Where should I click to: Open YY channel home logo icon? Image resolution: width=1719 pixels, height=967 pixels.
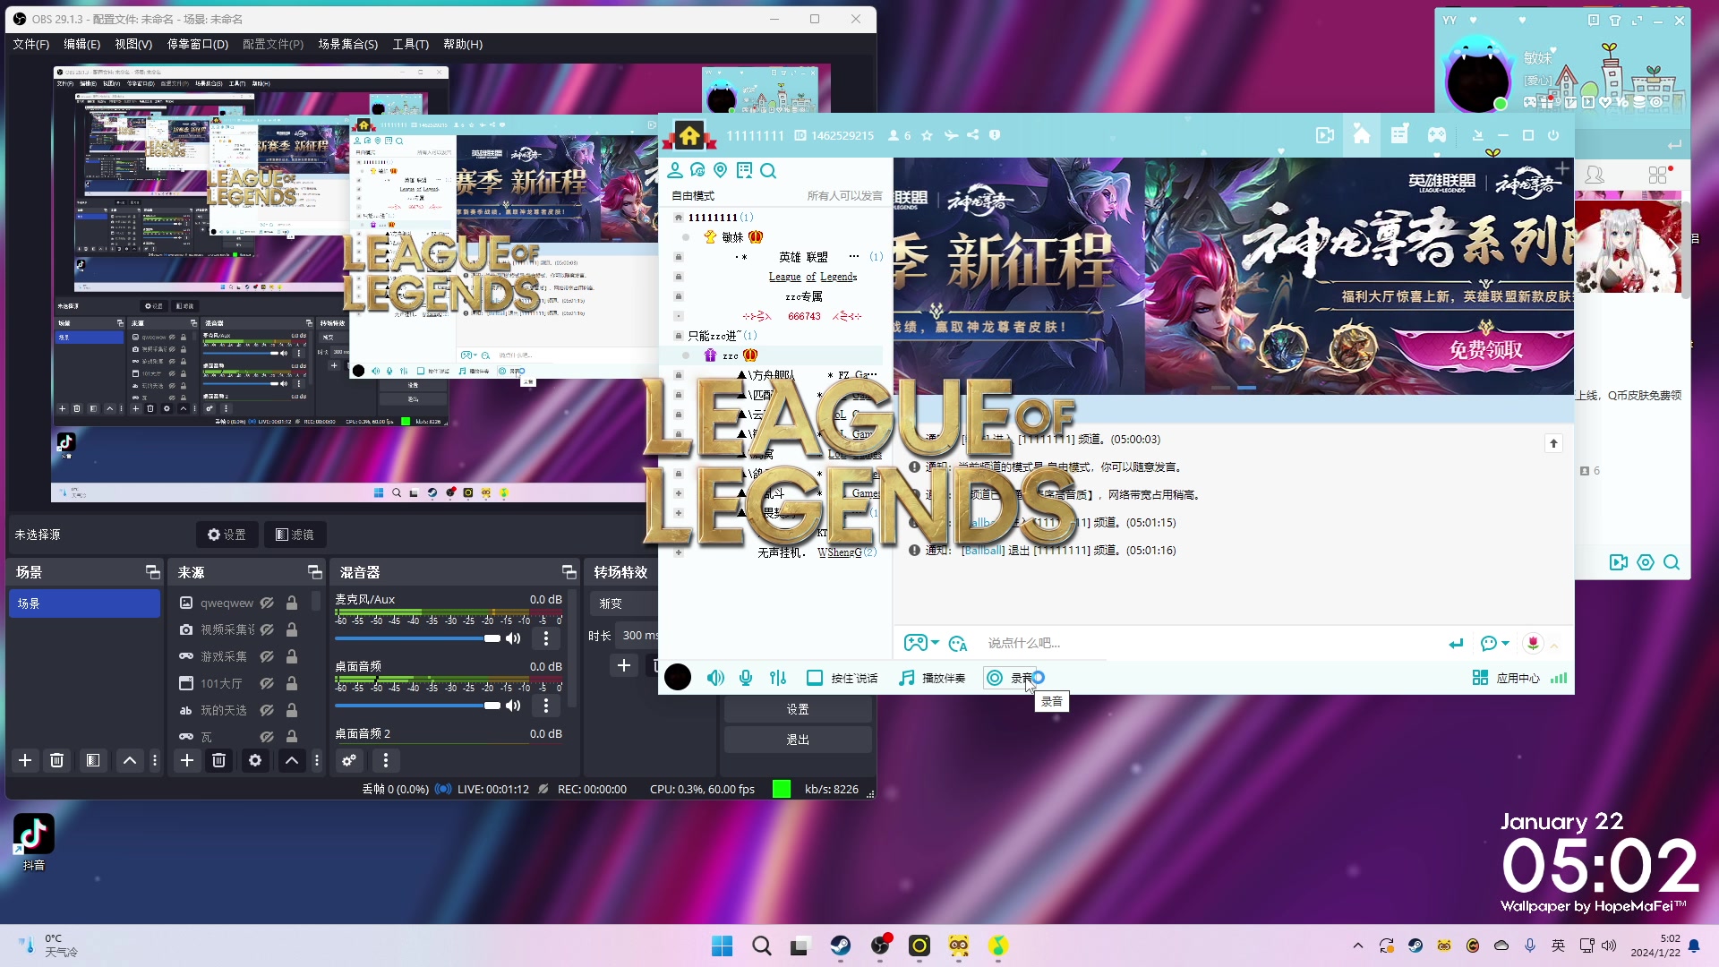pos(689,135)
